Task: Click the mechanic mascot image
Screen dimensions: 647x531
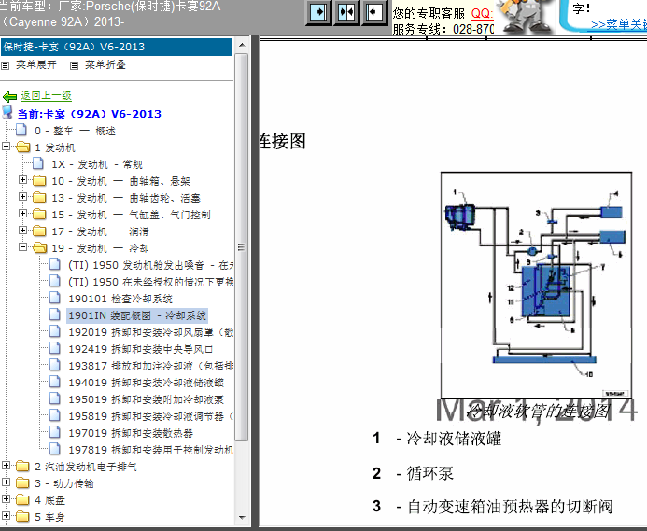Action: pyautogui.click(x=525, y=17)
